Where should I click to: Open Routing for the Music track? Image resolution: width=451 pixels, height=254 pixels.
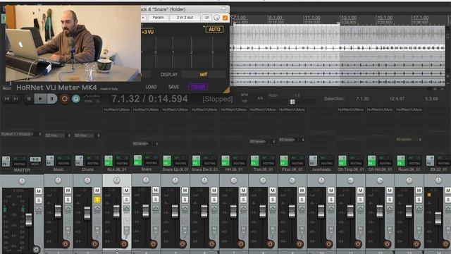coord(63,163)
